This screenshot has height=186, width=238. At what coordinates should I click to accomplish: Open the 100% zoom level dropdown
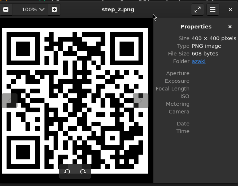(33, 9)
